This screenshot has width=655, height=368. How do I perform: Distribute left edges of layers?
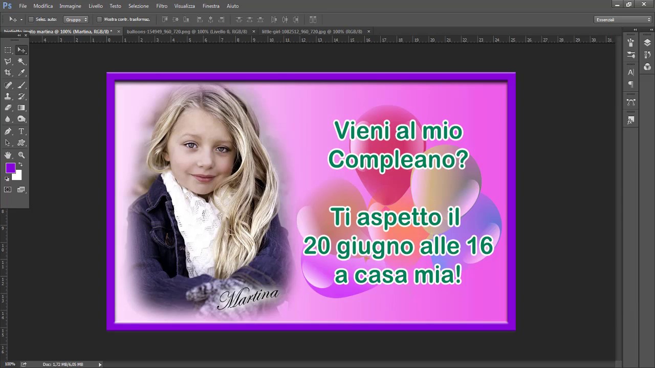pyautogui.click(x=274, y=19)
